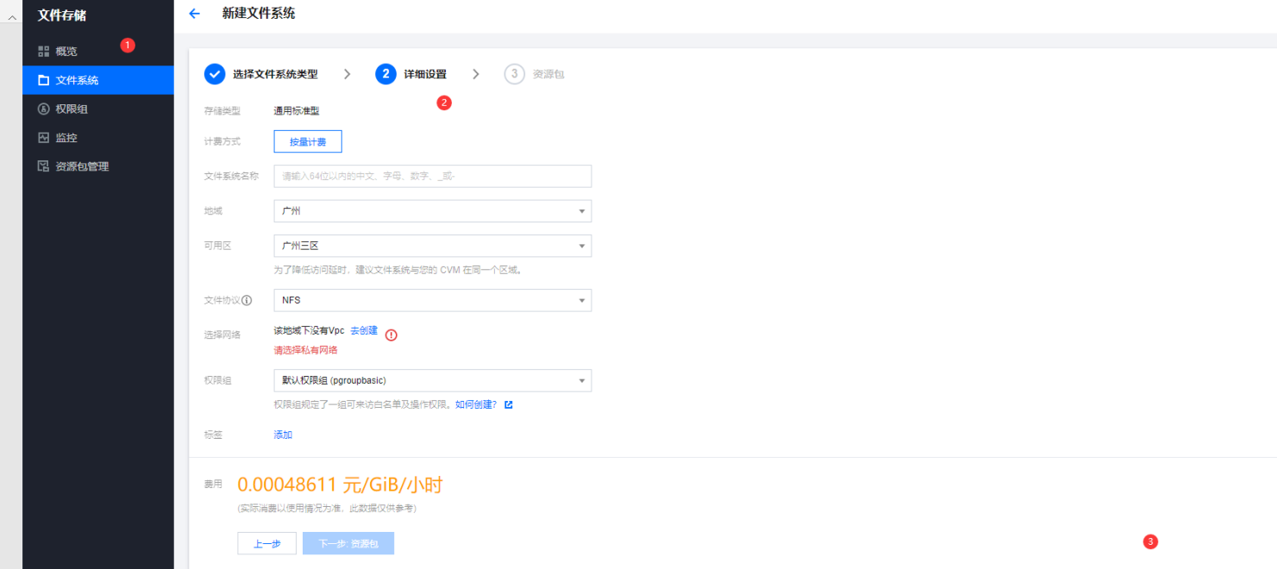The image size is (1277, 569).
Task: Click the 新建文件系统 page title
Action: (259, 13)
